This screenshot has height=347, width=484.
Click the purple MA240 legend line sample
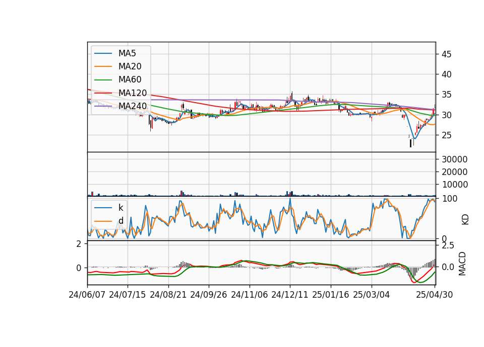point(103,106)
